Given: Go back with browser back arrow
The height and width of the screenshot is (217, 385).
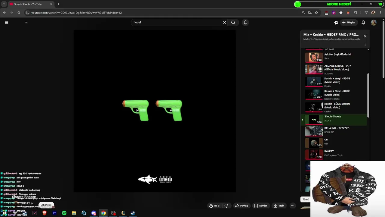Looking at the screenshot, I should (x=4, y=13).
